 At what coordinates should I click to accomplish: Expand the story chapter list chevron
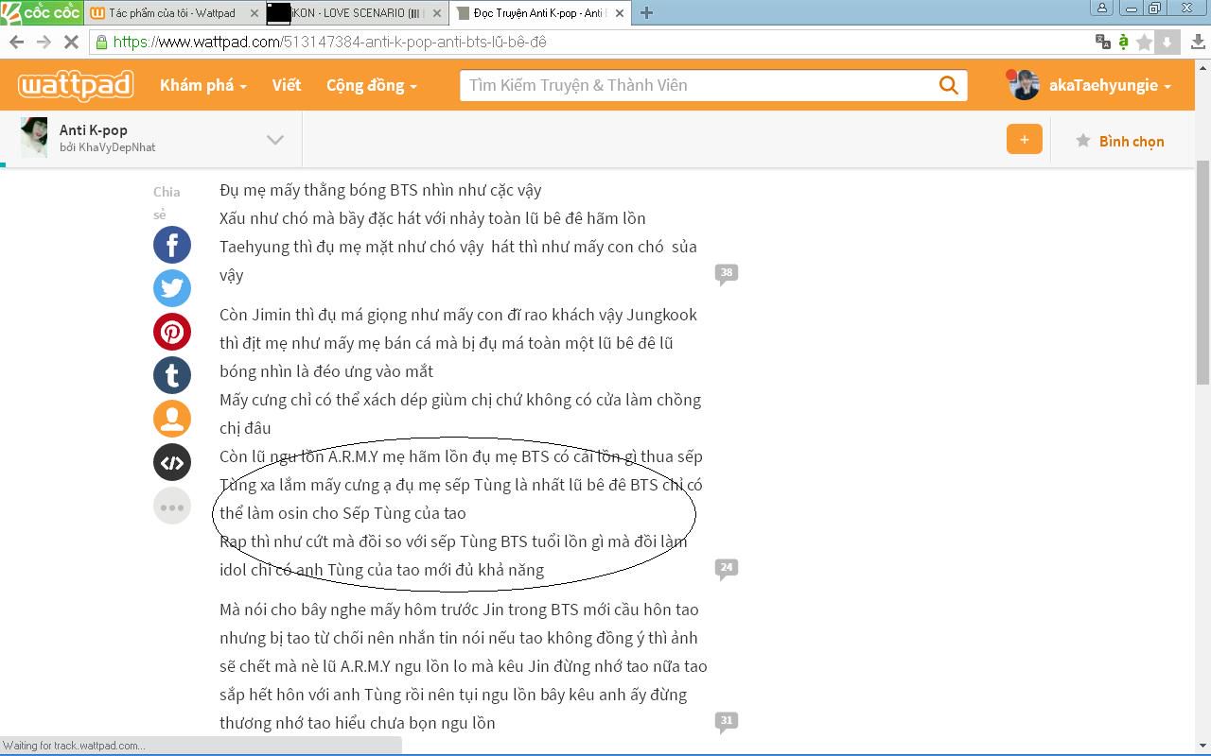click(x=275, y=140)
